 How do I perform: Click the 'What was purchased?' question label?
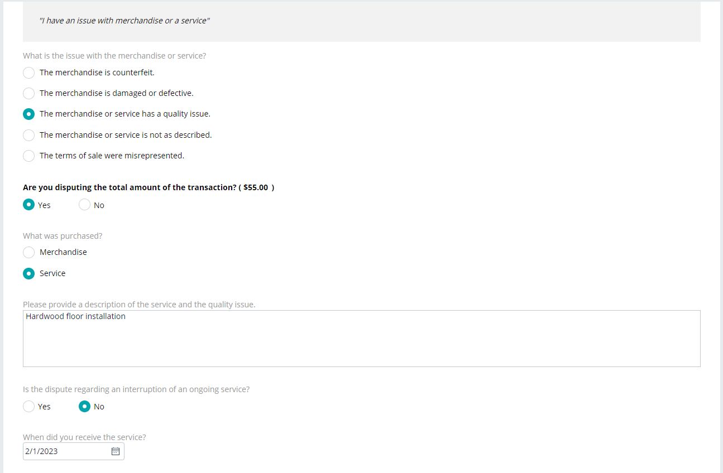63,236
